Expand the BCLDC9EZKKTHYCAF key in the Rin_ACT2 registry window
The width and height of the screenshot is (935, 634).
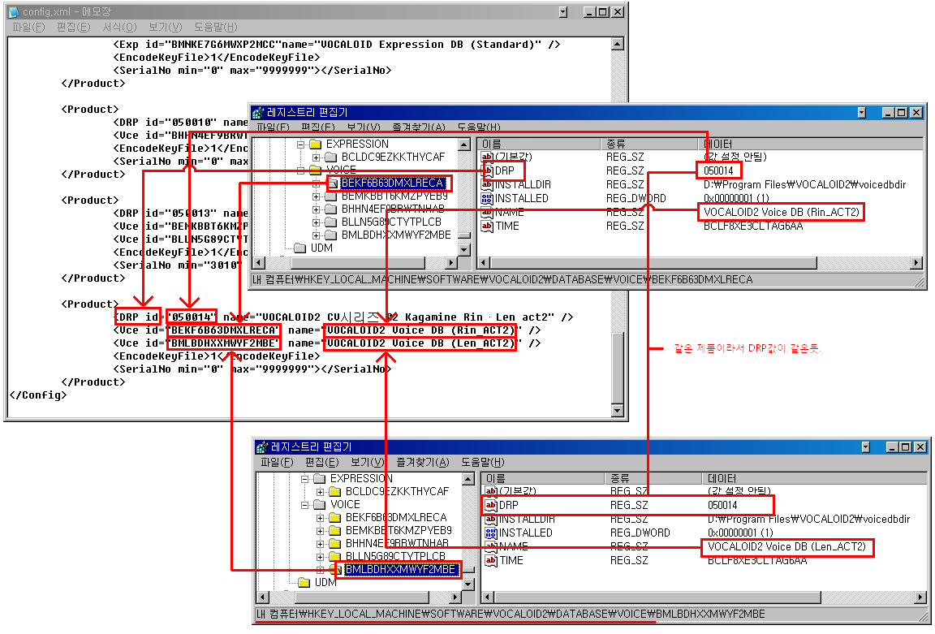tap(317, 157)
